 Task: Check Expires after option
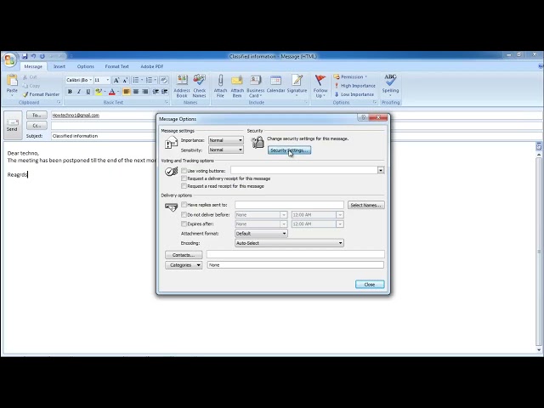tap(184, 224)
